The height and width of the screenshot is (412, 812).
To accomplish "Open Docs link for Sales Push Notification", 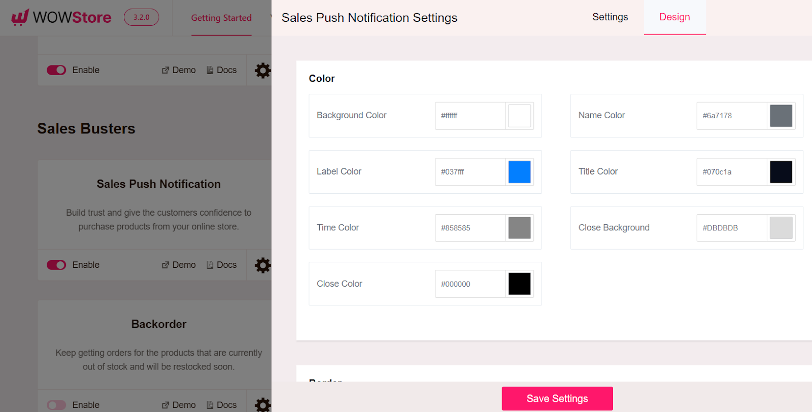I will point(222,265).
